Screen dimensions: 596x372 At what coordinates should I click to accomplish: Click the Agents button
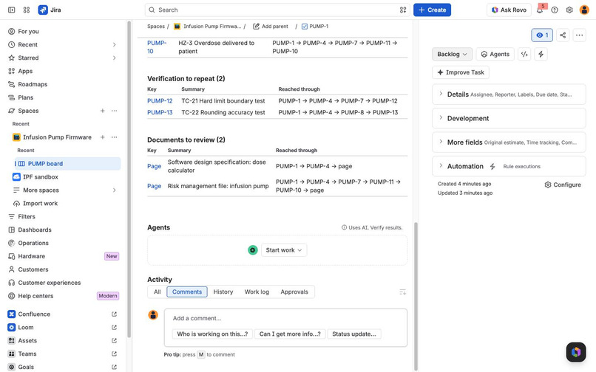(495, 55)
